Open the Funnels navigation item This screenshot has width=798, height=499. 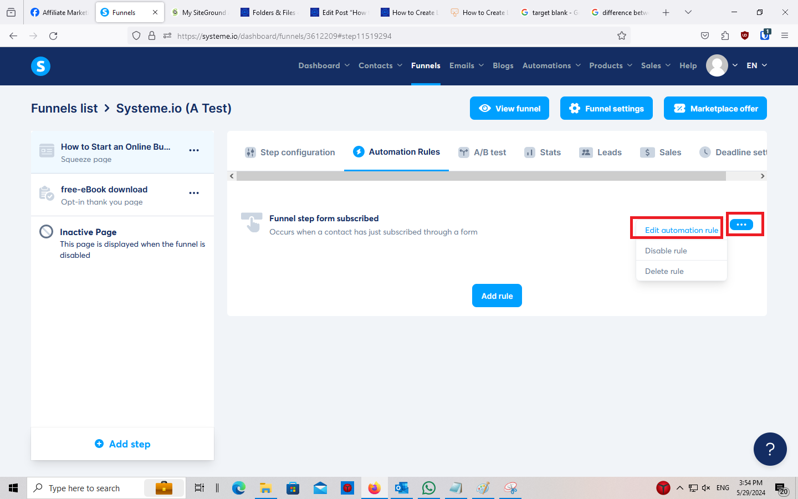426,65
